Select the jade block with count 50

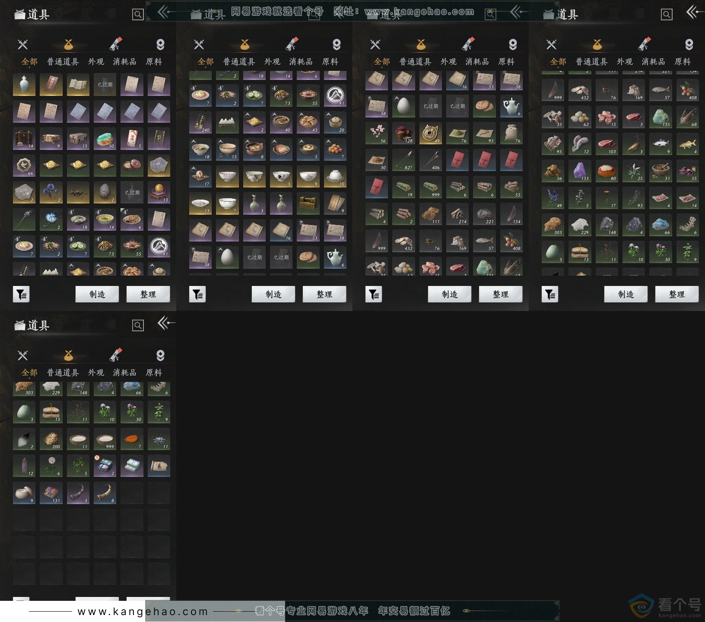click(x=105, y=139)
